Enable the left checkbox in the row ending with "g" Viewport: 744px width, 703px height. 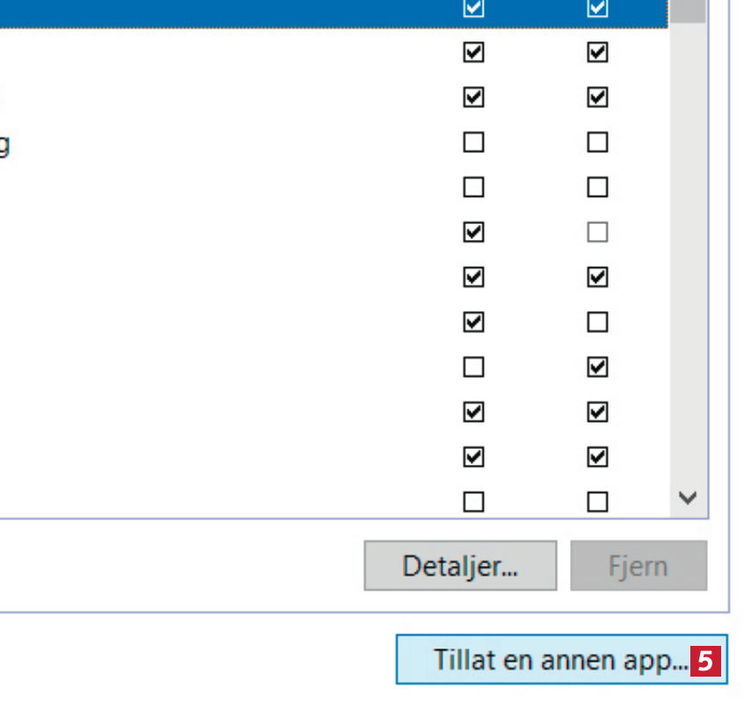[473, 142]
